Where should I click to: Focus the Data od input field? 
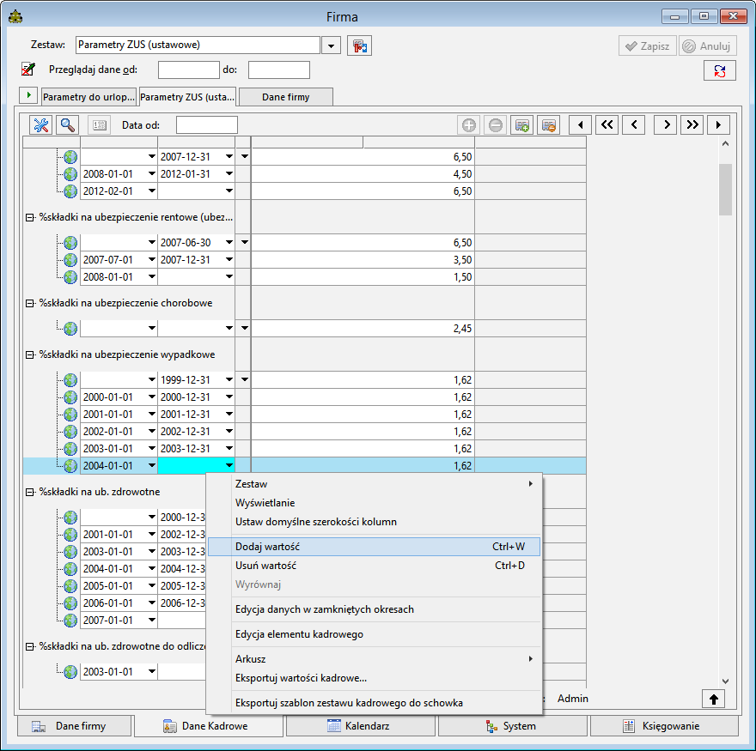coord(207,125)
